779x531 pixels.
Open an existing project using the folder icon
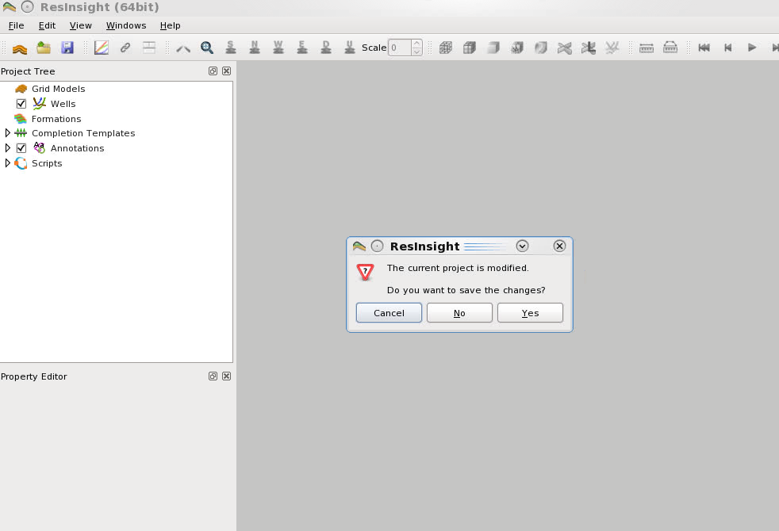coord(44,48)
